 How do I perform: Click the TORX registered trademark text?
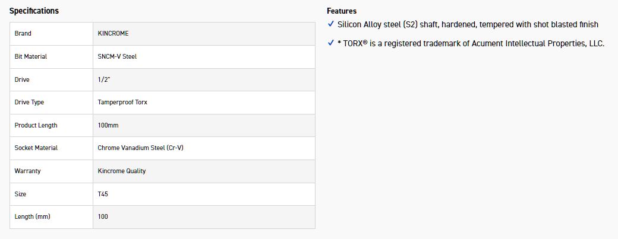coord(471,43)
